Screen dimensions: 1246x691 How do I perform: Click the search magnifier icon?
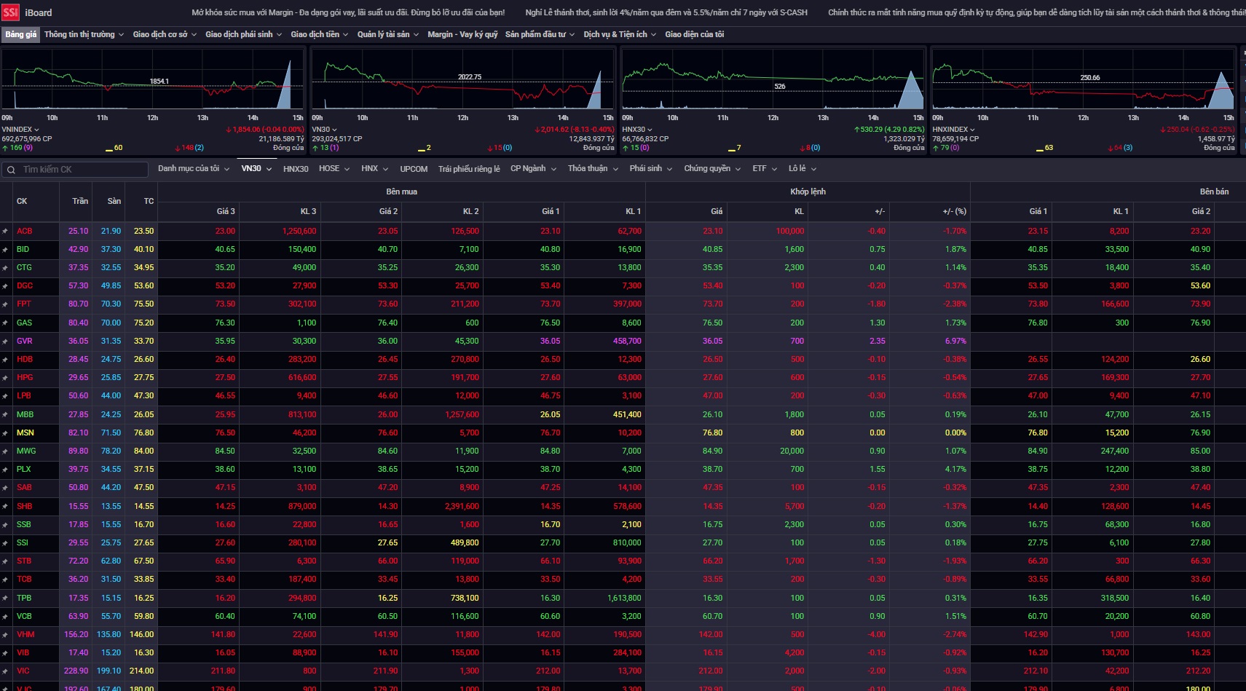(11, 170)
